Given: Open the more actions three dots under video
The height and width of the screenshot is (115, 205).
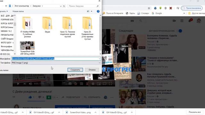Looking at the screenshot, I should click(x=112, y=97).
